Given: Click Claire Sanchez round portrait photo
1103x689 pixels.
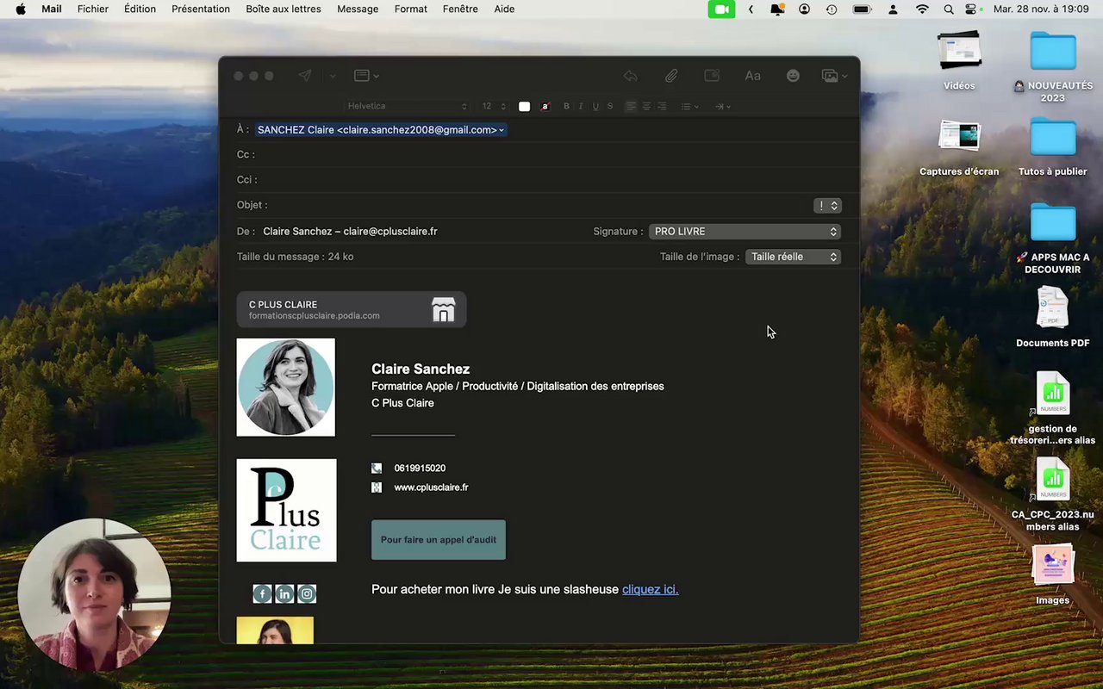Looking at the screenshot, I should (x=286, y=388).
